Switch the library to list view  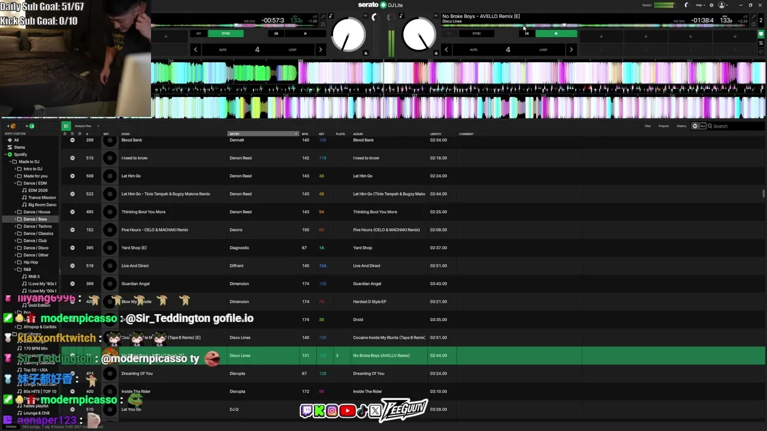pyautogui.click(x=66, y=126)
